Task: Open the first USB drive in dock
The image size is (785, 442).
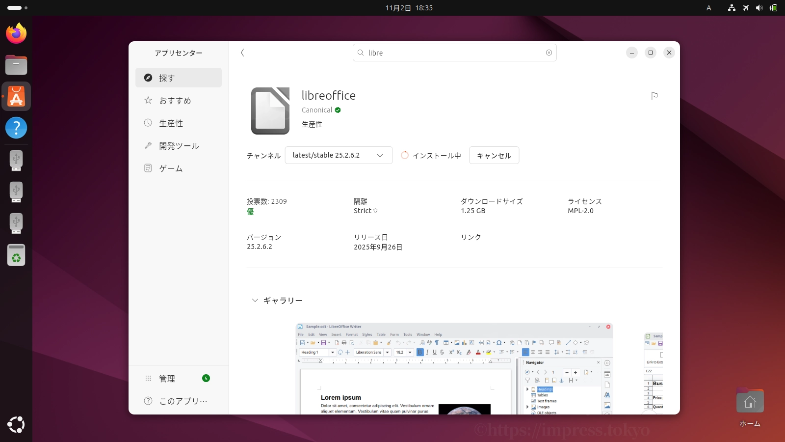Action: click(x=16, y=160)
